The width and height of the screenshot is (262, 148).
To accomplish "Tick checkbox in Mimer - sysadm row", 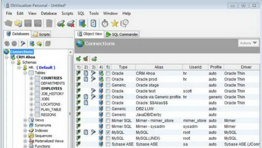I will pos(108,126).
